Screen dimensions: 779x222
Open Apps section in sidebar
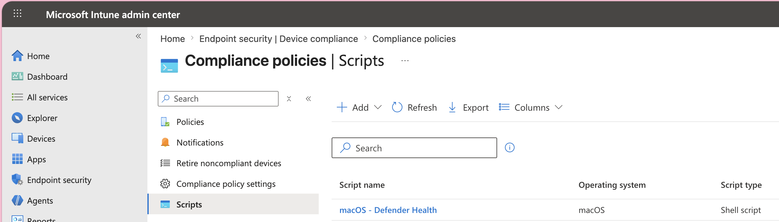click(x=37, y=159)
